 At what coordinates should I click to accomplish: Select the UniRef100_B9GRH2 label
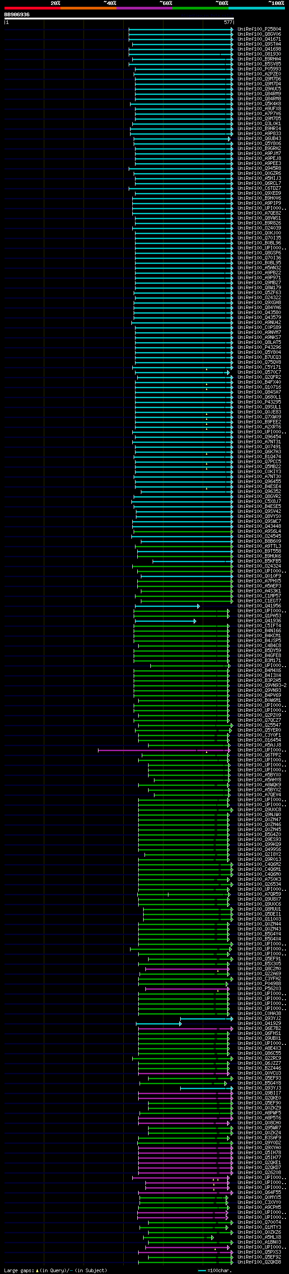click(x=259, y=148)
